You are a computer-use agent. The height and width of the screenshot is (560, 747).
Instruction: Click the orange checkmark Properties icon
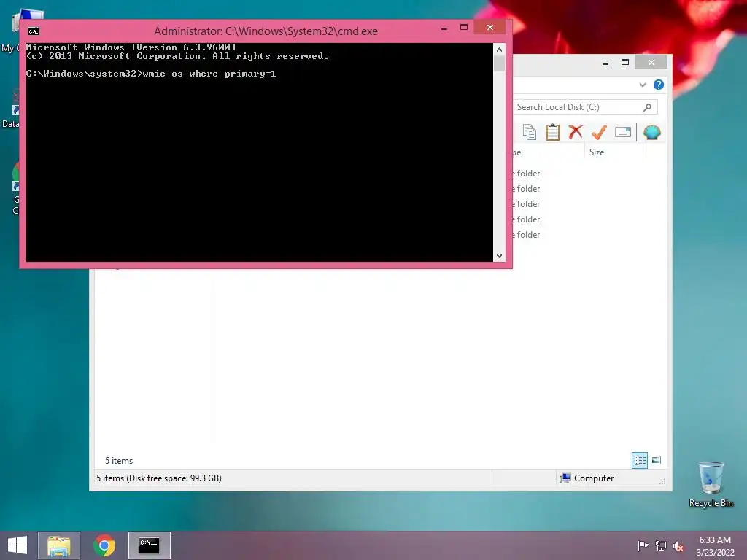tap(599, 132)
